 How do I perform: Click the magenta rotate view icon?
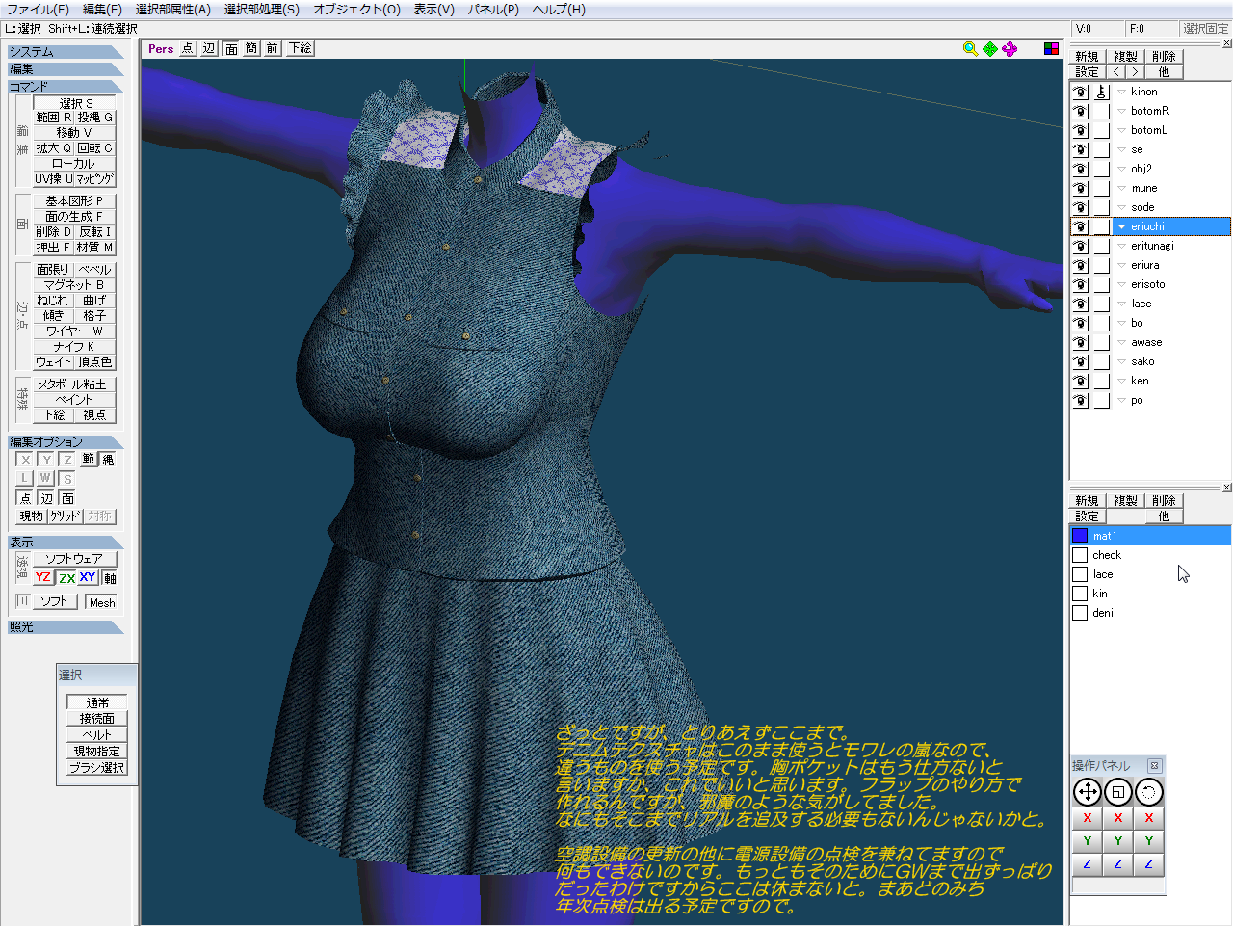pos(1010,49)
